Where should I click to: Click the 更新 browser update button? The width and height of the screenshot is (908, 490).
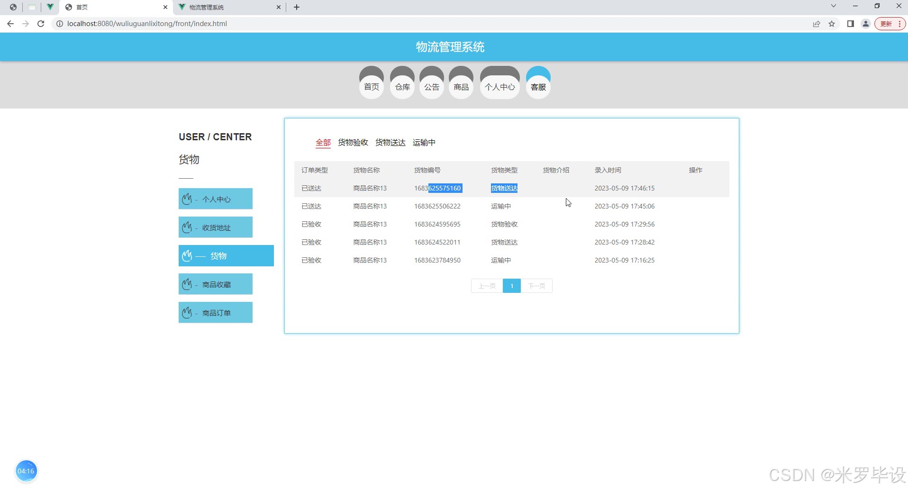pos(890,24)
